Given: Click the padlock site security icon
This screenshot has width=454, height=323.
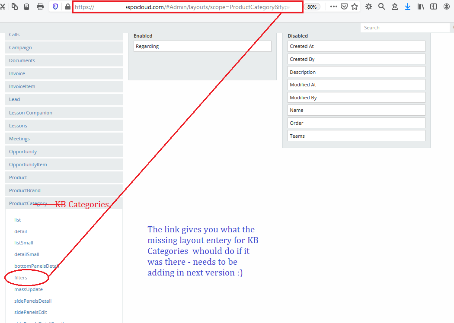Looking at the screenshot, I should pyautogui.click(x=67, y=6).
